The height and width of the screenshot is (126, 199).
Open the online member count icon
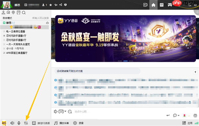tap(43, 5)
